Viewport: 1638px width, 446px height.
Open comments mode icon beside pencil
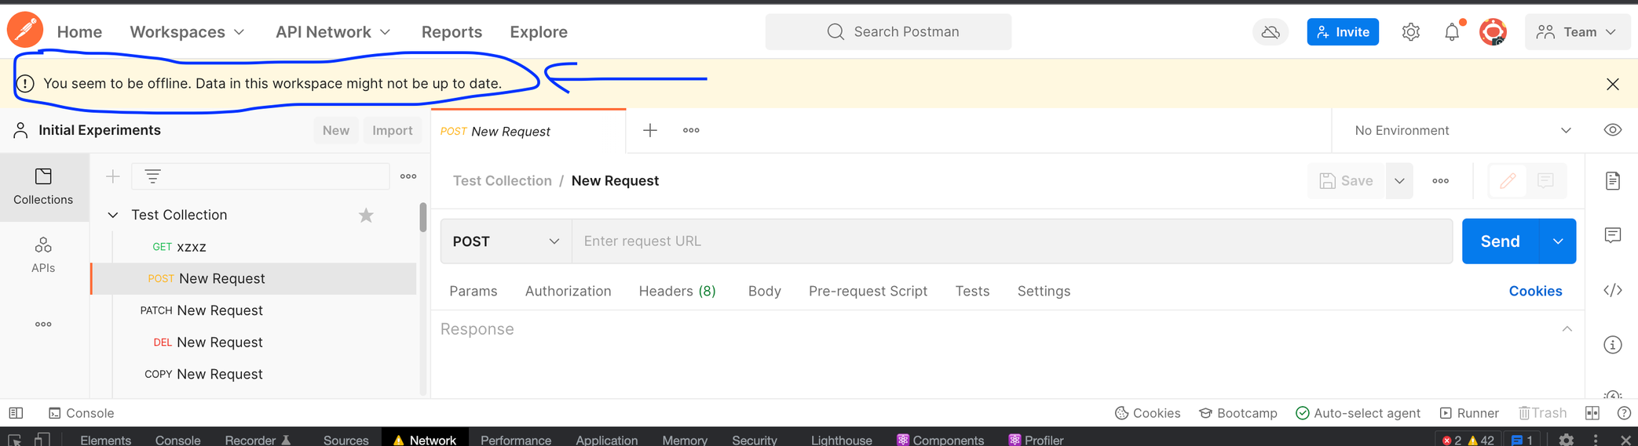1545,181
